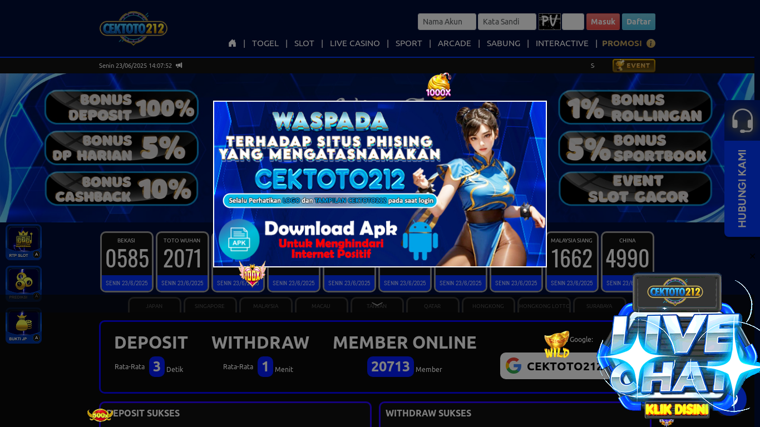Open the BEKASI 0585 result card
Screen dimensions: 760x427
pyautogui.click(x=127, y=262)
